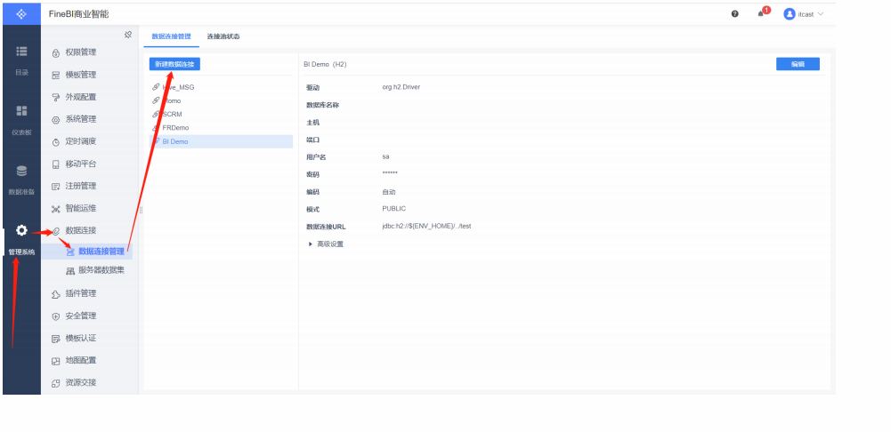Click the 端口 port label
This screenshot has width=891, height=432.
313,140
